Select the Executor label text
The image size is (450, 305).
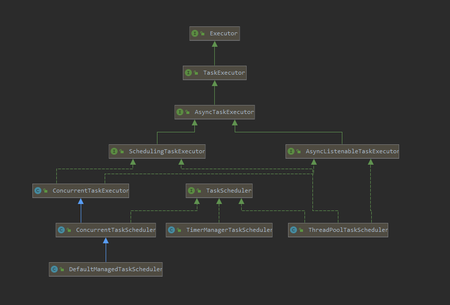coord(223,33)
